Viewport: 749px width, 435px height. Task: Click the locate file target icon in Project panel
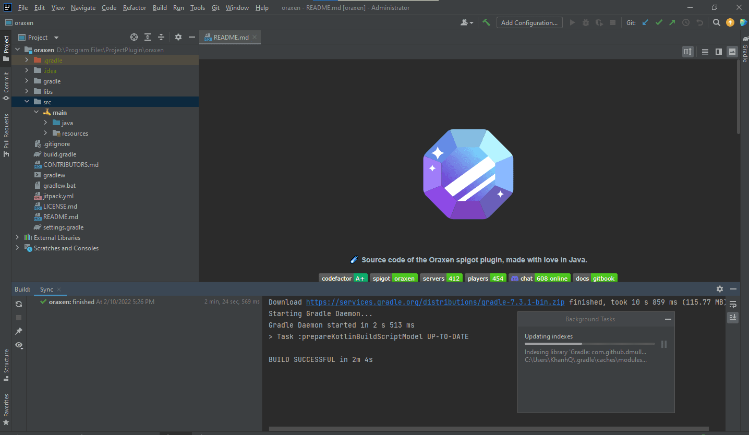tap(134, 37)
